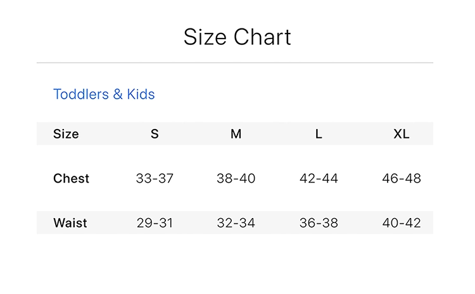Select the M size column header
475x294 pixels.
tap(236, 134)
